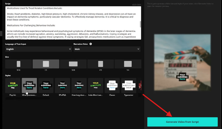Select the 9:16 video size
Viewport: 222px width, 129px height.
tap(19, 64)
